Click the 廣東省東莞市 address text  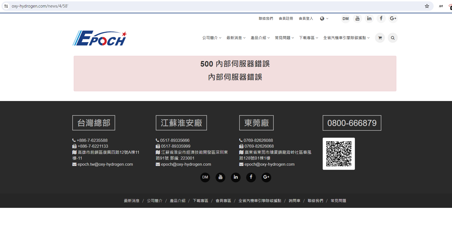(275, 155)
